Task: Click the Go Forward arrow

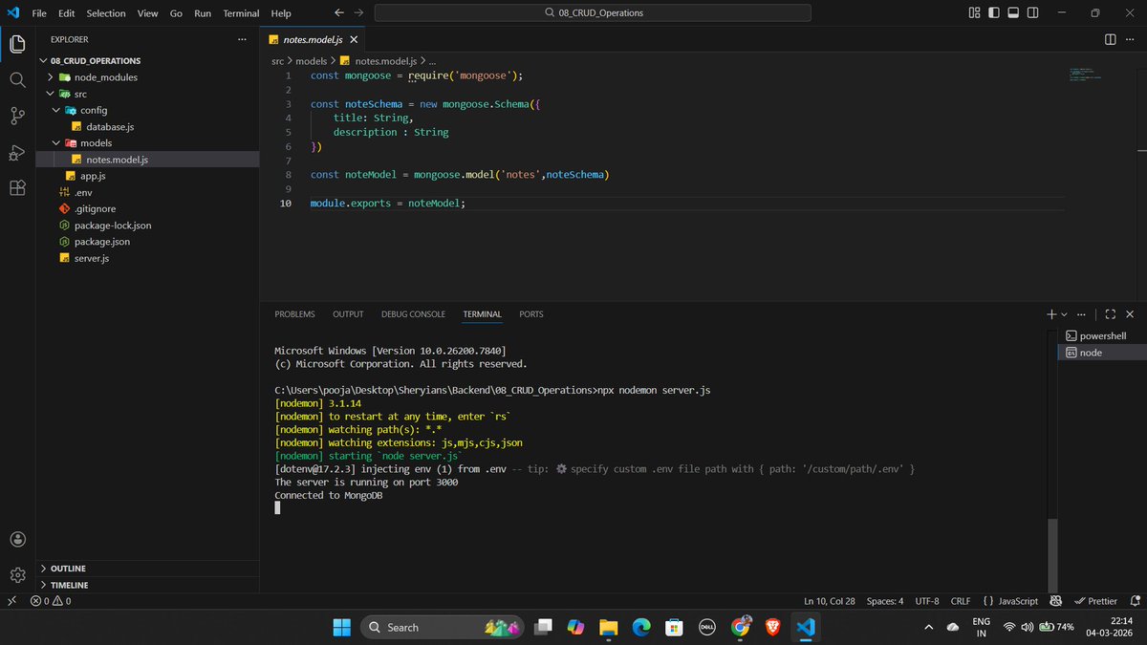Action: pos(358,13)
